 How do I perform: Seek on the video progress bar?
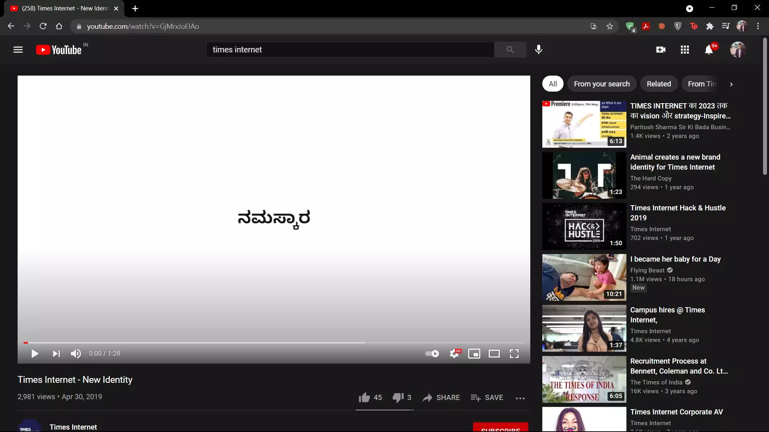tap(274, 343)
